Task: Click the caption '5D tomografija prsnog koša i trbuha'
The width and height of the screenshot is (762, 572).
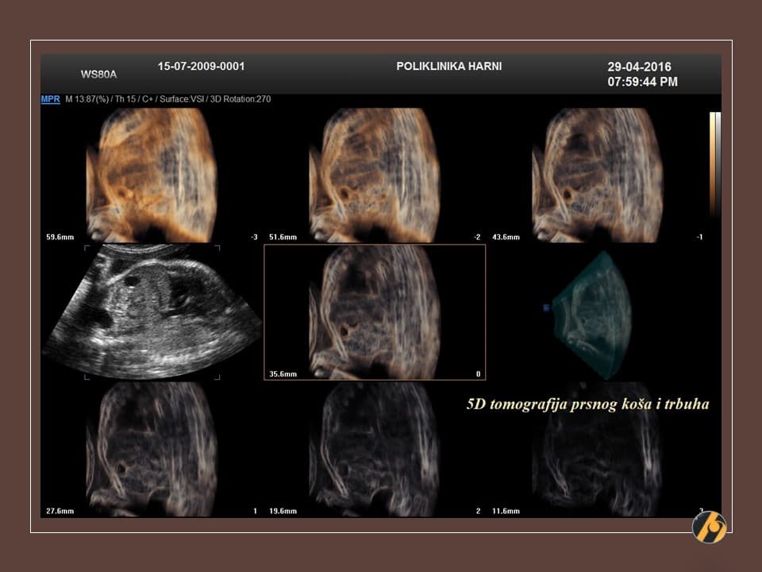Action: coord(587,404)
